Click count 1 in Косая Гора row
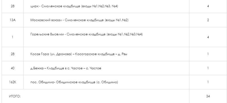Screen dimensions: 227x103 pos(208,54)
